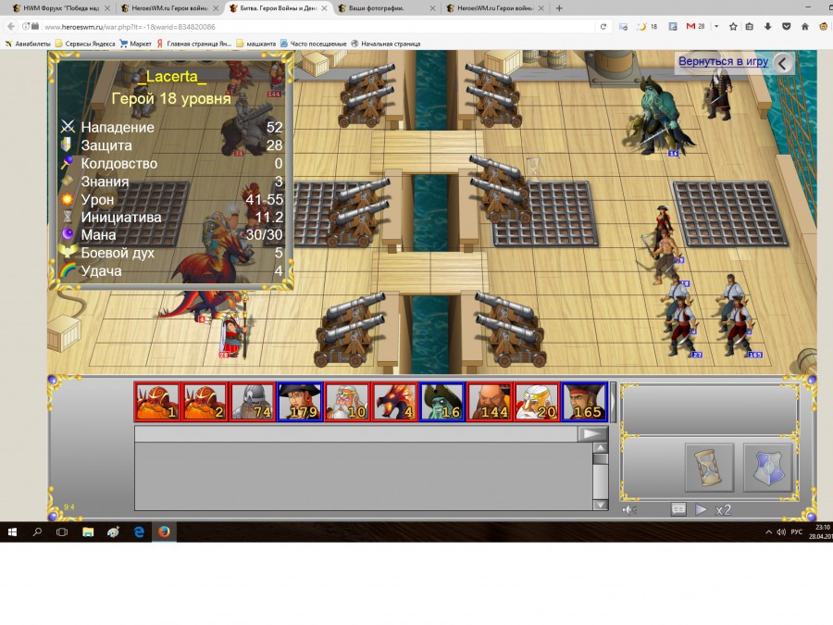Close the 'Ваши фотографии' tab
The height and width of the screenshot is (625, 833).
[432, 8]
